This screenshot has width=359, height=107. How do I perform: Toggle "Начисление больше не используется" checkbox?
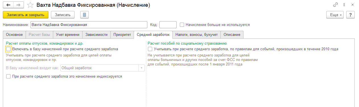[182, 25]
